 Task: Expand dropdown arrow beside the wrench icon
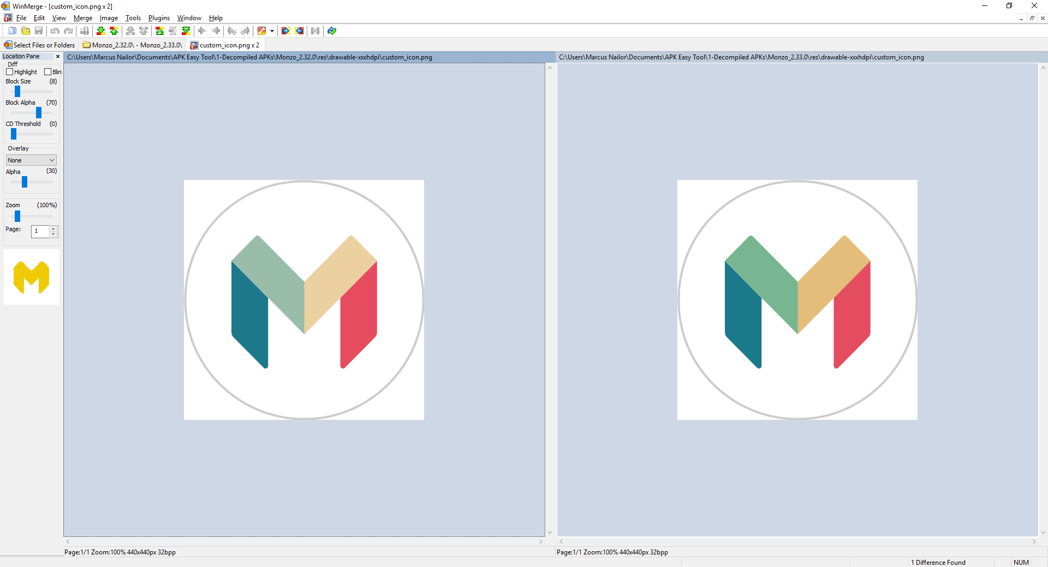[272, 31]
